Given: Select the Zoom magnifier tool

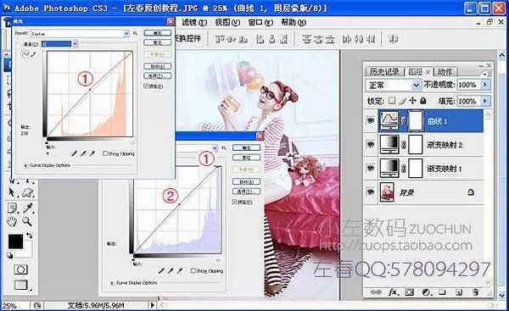Looking at the screenshot, I should [x=27, y=221].
